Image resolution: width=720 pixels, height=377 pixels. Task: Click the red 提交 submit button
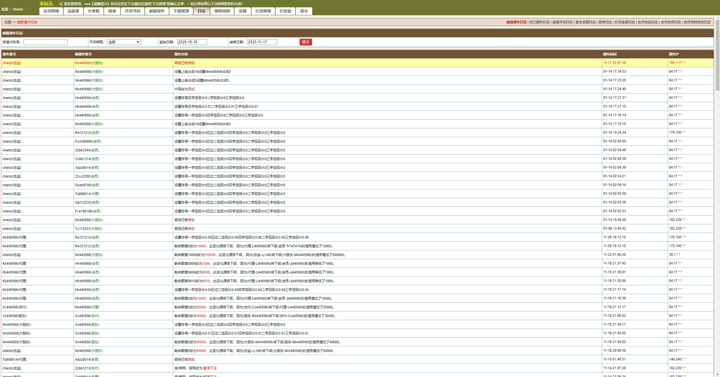[306, 42]
